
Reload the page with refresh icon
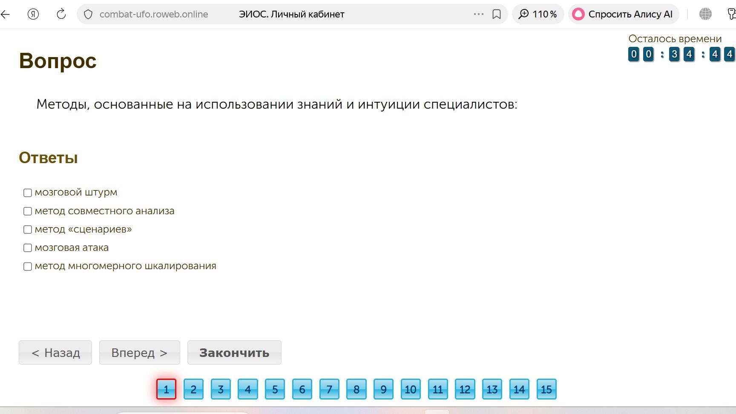coord(61,14)
